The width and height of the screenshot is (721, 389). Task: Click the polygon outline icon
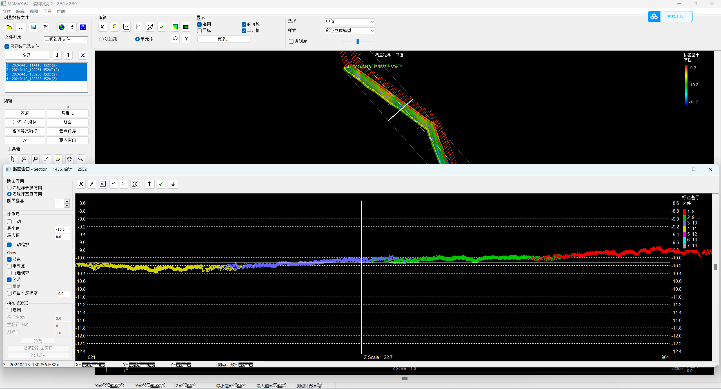175,39
